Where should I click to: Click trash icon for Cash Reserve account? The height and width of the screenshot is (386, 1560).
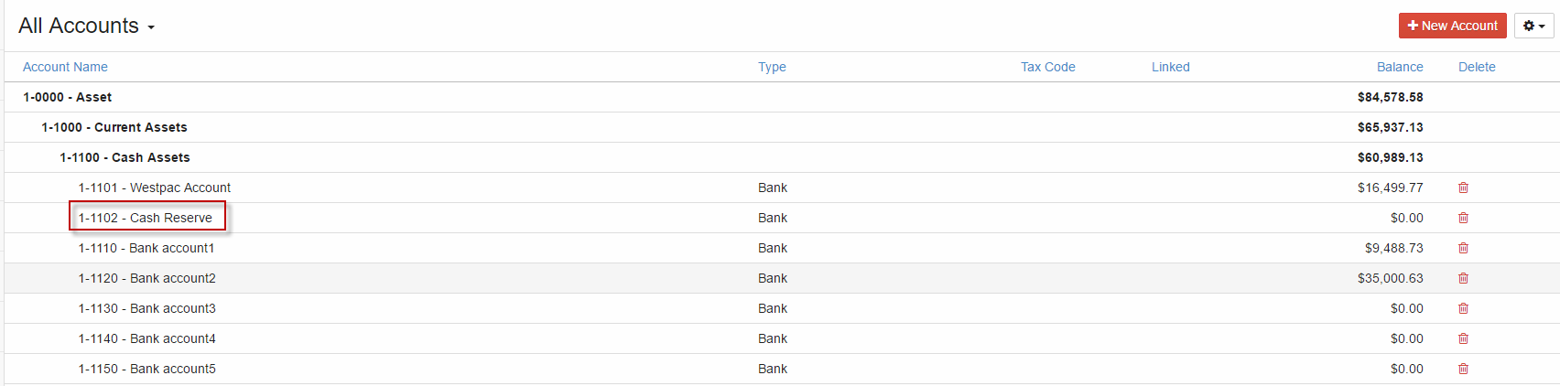(1463, 218)
